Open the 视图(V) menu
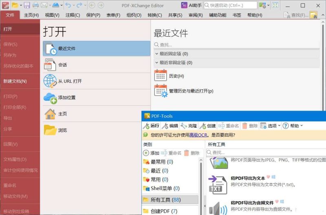Viewport: 326px width, 215px height. point(52,15)
